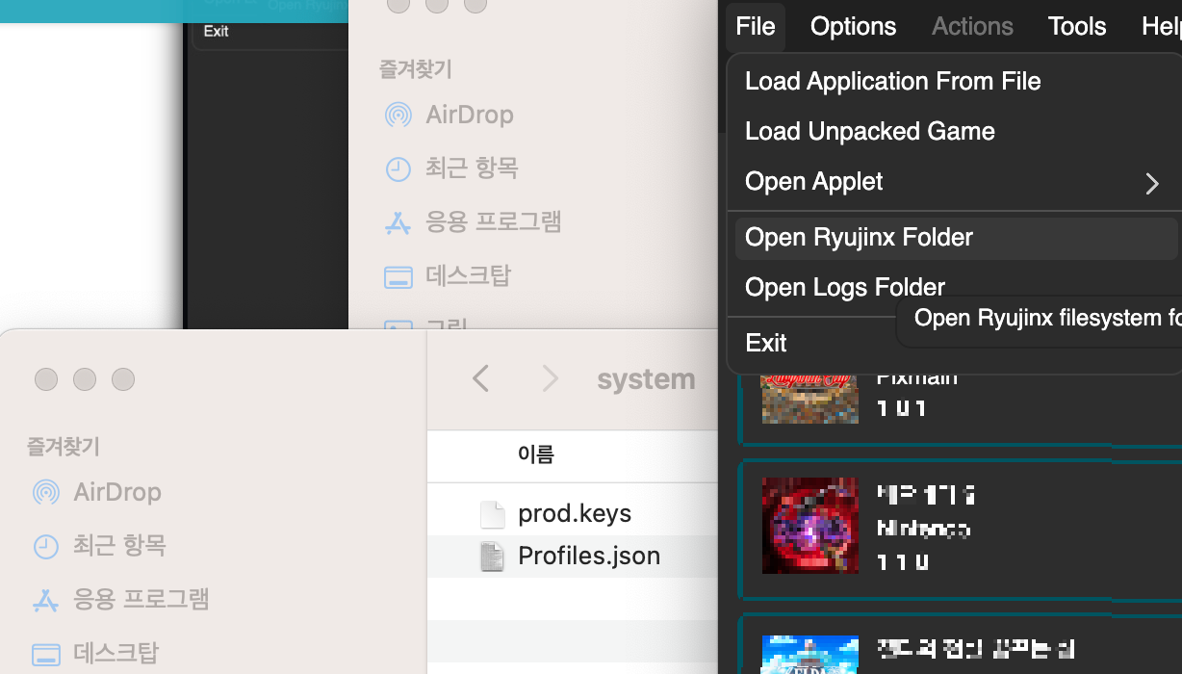This screenshot has width=1182, height=674.
Task: Select the top brown game thumbnail
Action: 810,399
